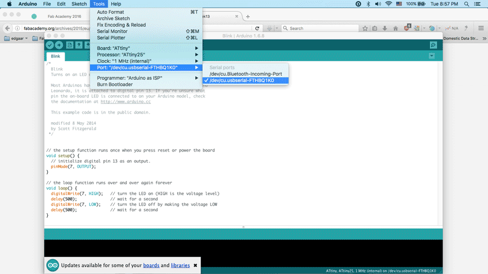Open the Help menu
Screen dimensions: 488x274
(x=116, y=4)
